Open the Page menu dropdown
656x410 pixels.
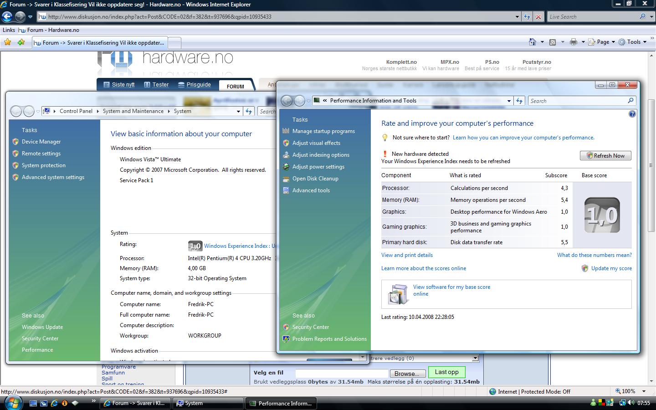coord(601,42)
